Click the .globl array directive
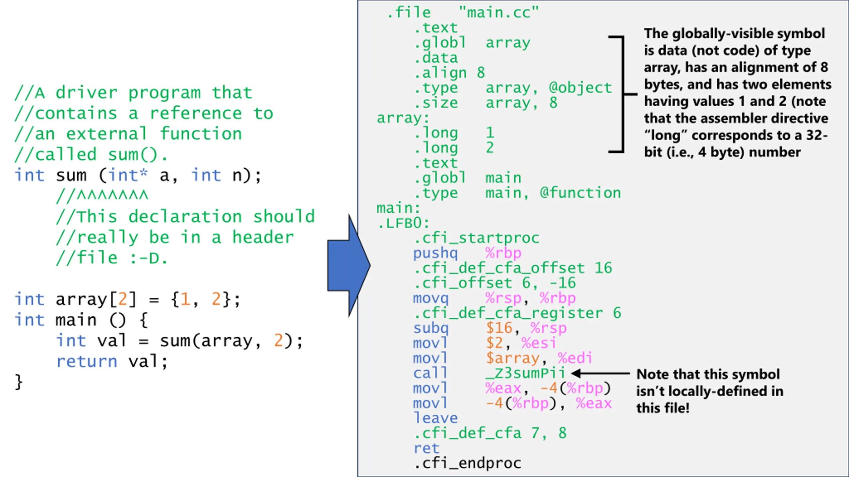 [472, 43]
